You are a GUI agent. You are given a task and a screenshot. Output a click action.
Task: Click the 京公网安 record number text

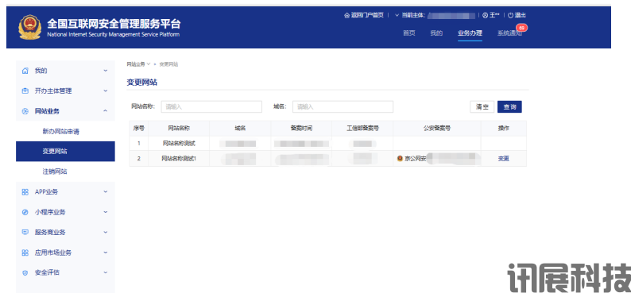pyautogui.click(x=416, y=159)
